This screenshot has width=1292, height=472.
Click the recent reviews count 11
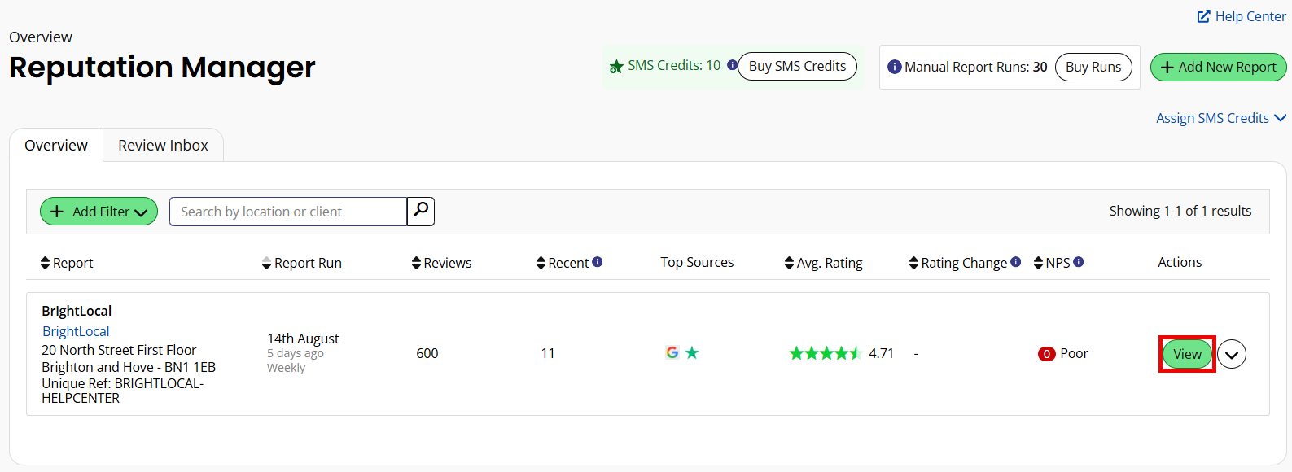click(548, 353)
